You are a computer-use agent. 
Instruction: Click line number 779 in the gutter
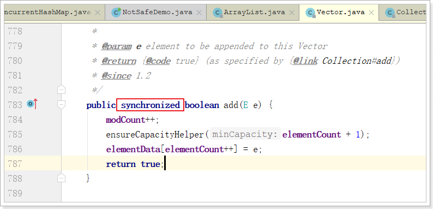coord(15,46)
